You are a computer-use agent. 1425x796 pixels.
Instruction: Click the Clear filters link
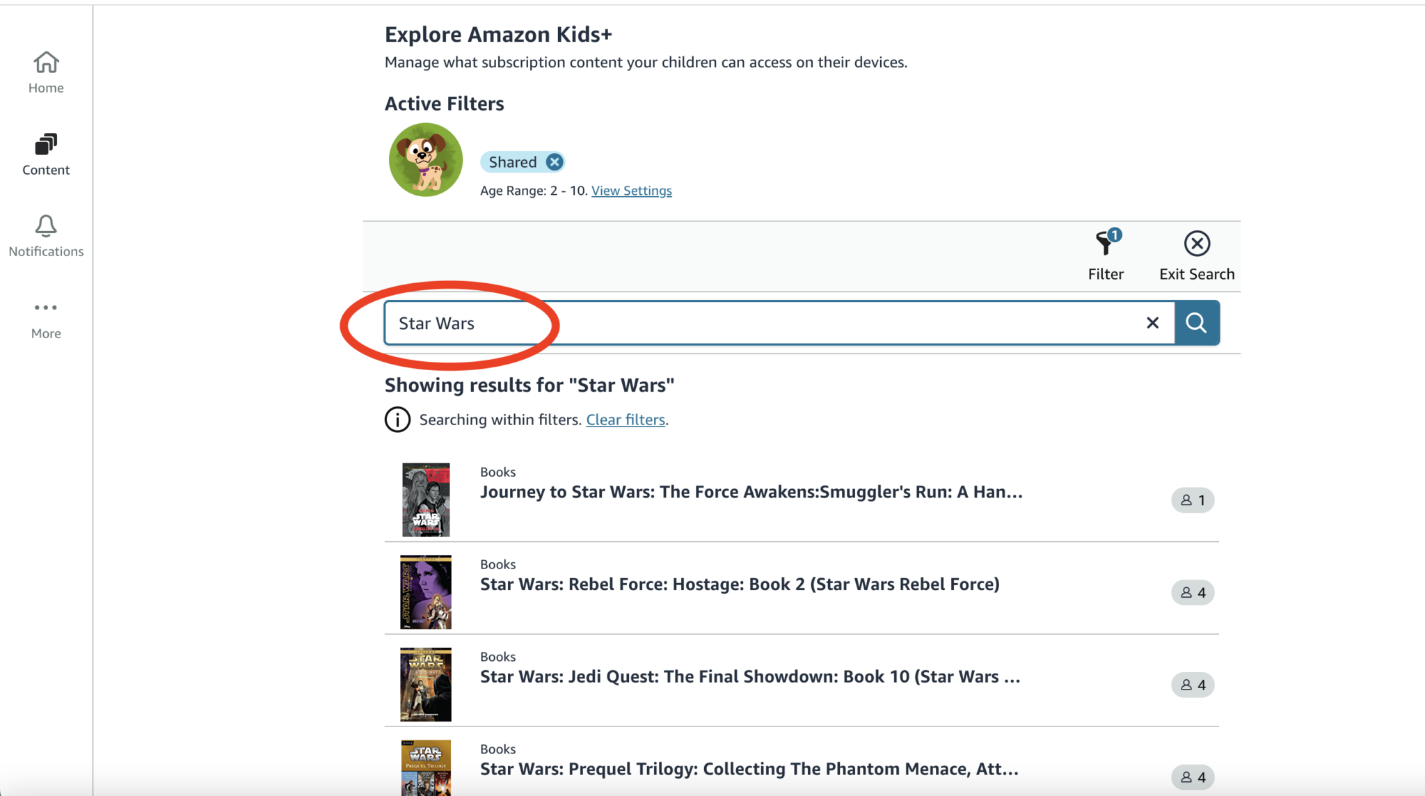[625, 419]
